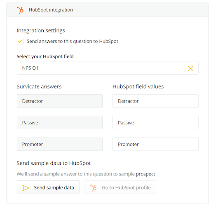Select the Survicate Promoter answer box
This screenshot has height=208, width=211.
coord(60,144)
